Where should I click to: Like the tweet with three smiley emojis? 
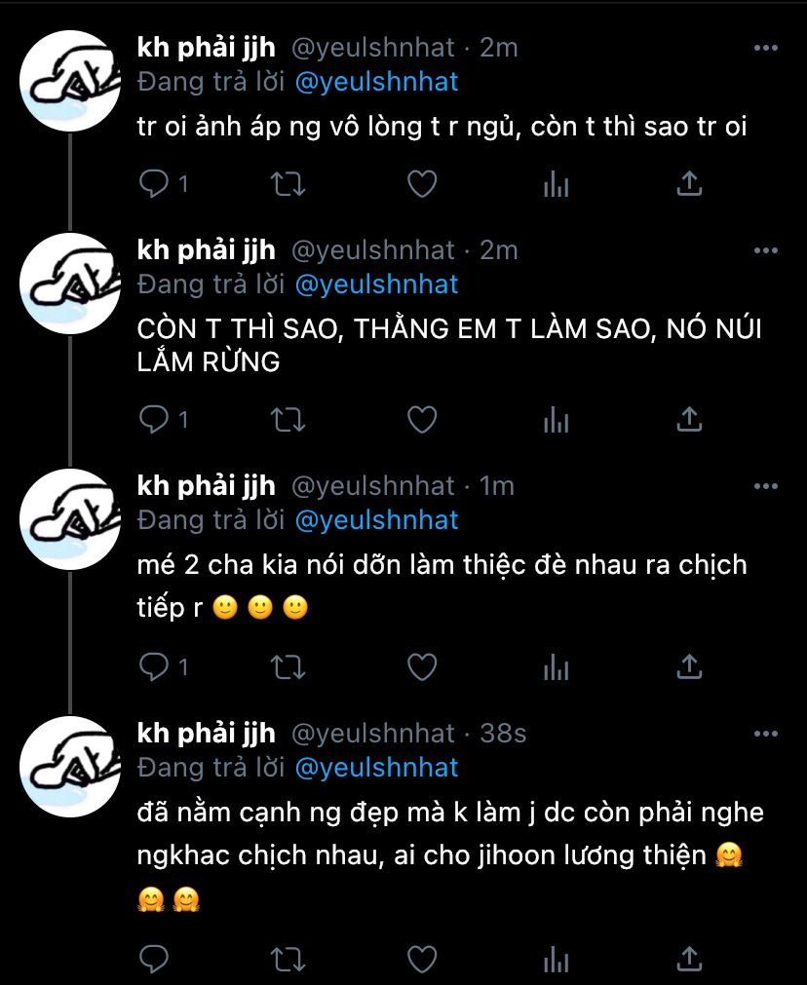click(422, 667)
